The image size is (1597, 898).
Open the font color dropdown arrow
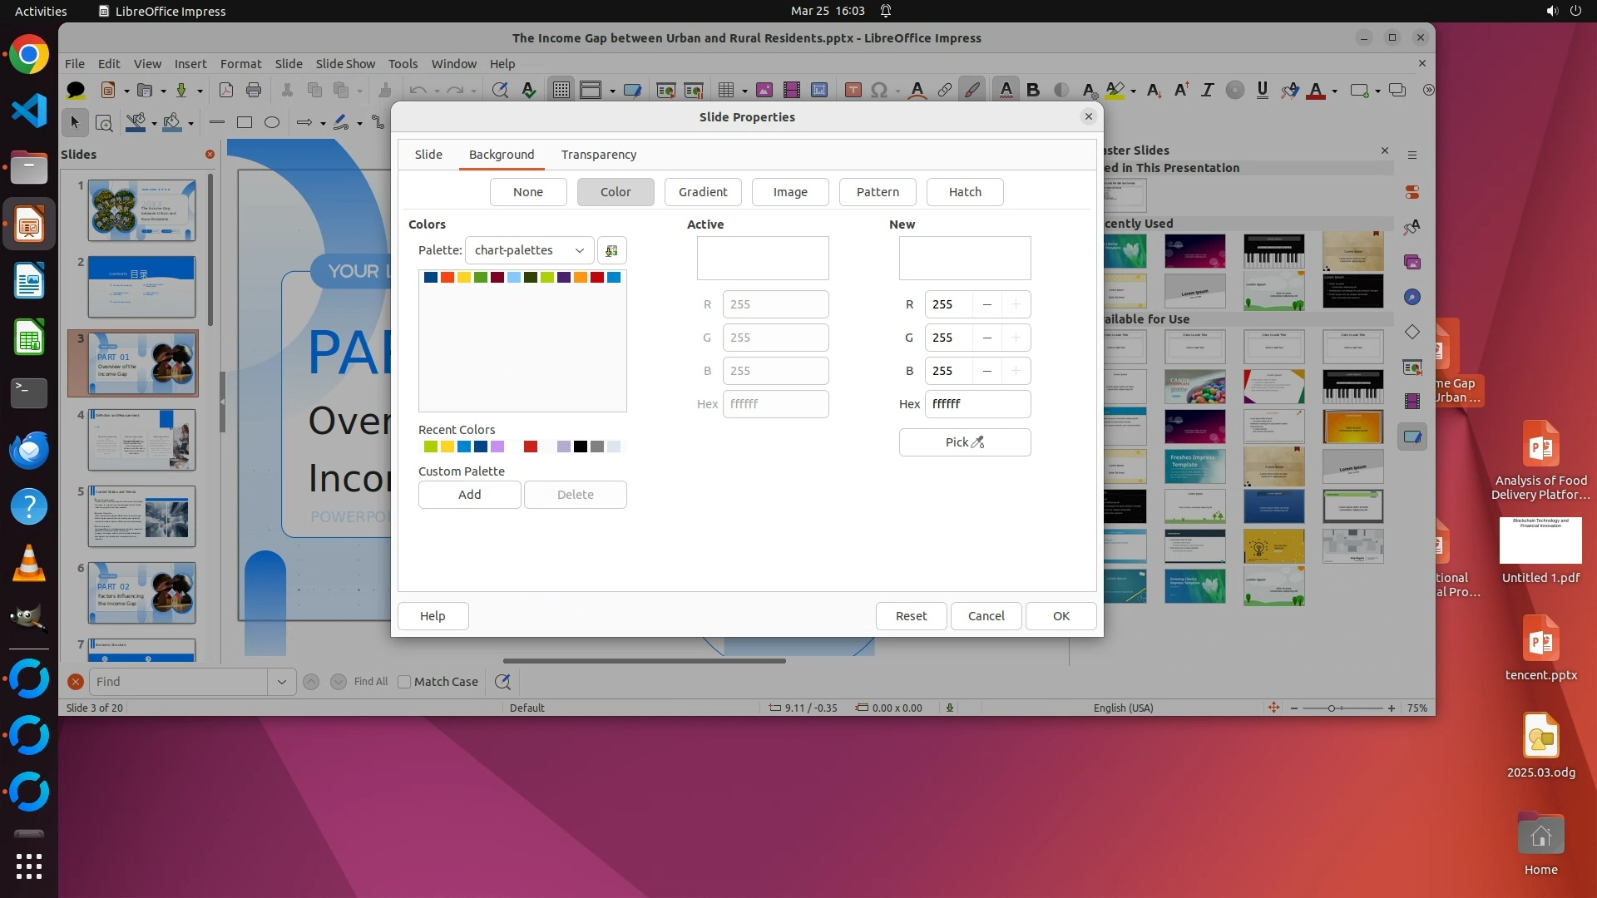coord(1334,91)
